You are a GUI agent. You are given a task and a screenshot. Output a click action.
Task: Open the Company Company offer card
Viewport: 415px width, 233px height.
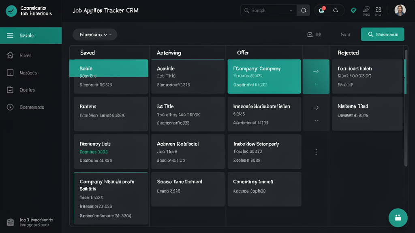[264, 76]
